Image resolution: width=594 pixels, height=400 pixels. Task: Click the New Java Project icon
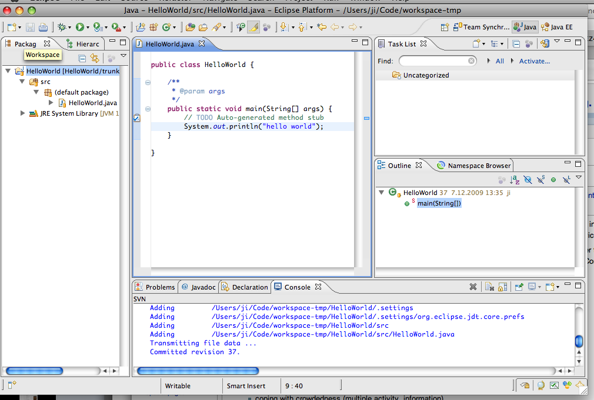pyautogui.click(x=141, y=27)
